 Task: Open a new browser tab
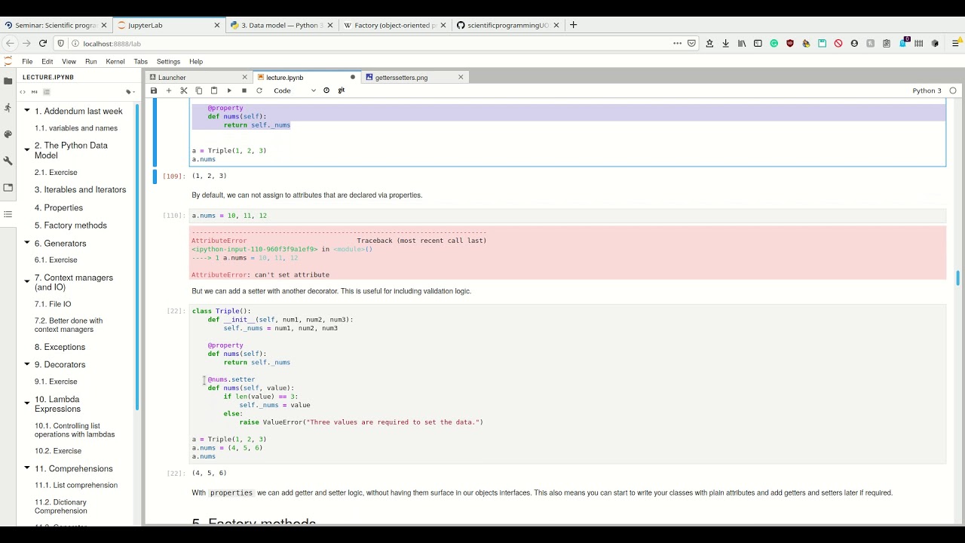point(573,25)
